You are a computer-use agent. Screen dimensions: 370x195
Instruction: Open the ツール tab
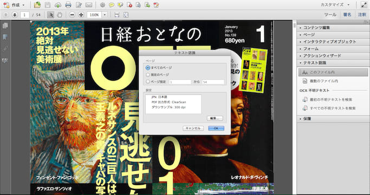330,15
